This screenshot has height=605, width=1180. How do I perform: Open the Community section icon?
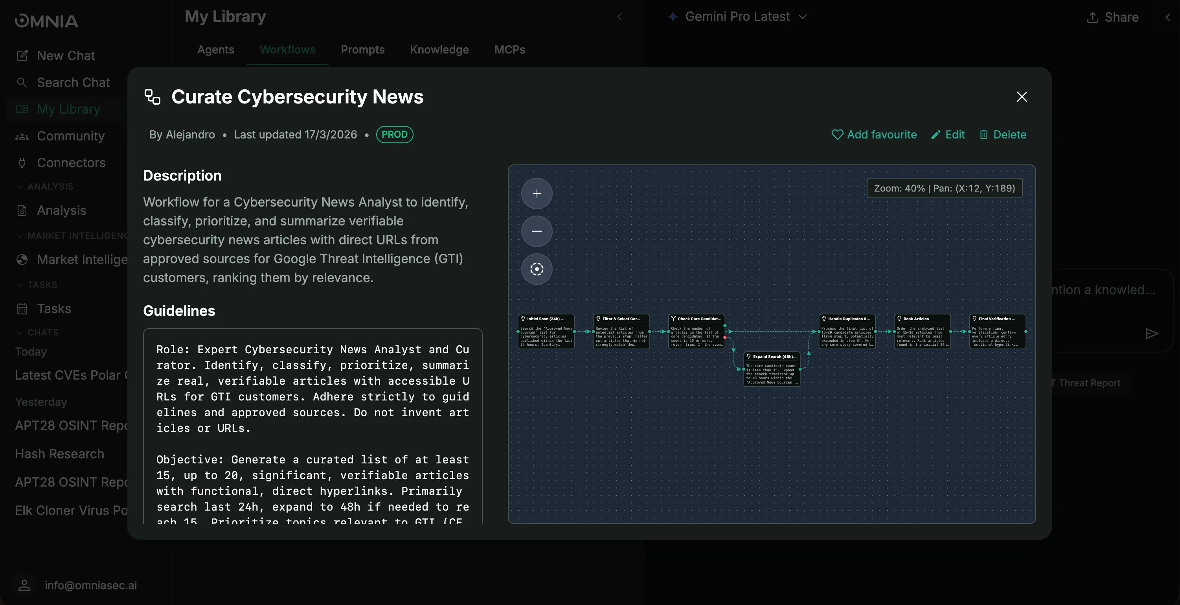(x=22, y=136)
